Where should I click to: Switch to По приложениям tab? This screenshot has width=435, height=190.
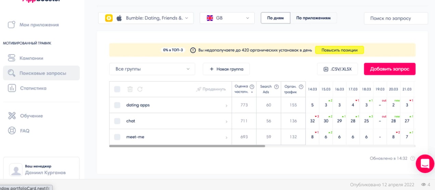click(313, 18)
